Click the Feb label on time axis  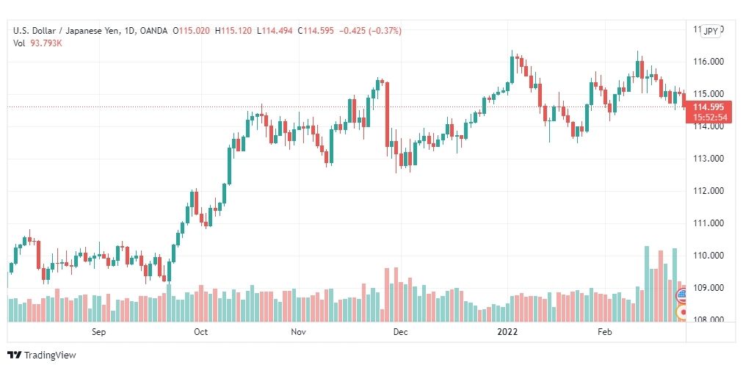pos(605,331)
